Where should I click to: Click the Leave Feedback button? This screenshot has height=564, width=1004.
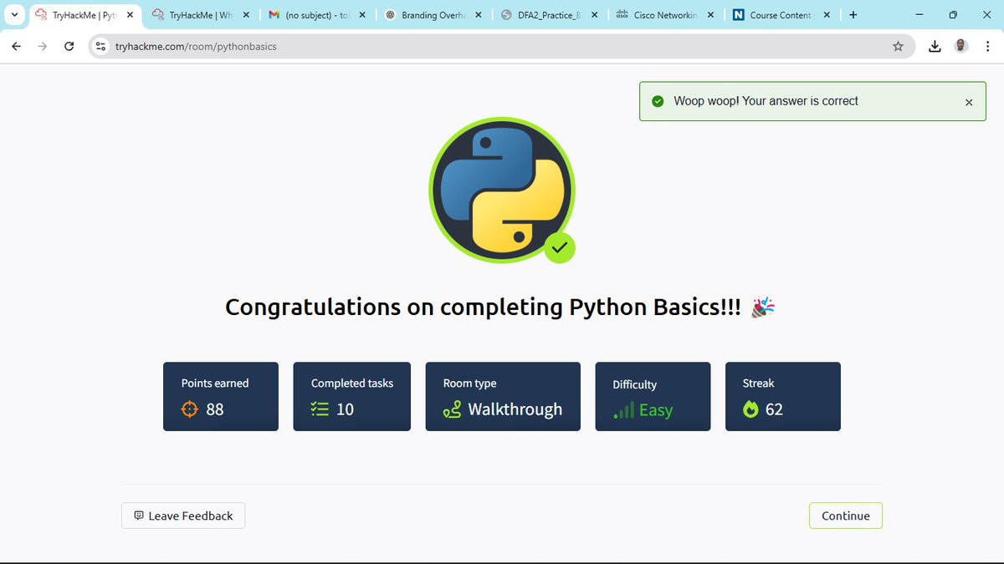[183, 516]
